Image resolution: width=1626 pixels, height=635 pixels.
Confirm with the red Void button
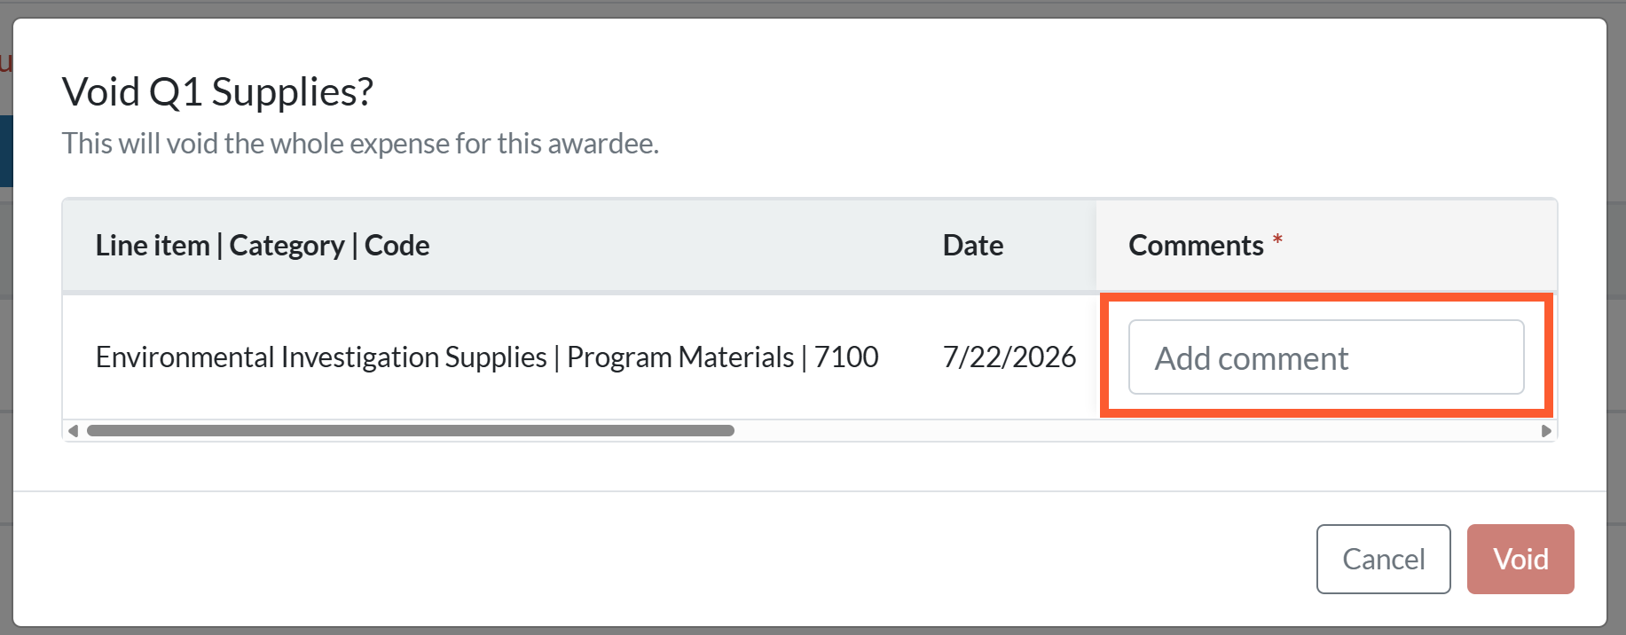(x=1520, y=559)
